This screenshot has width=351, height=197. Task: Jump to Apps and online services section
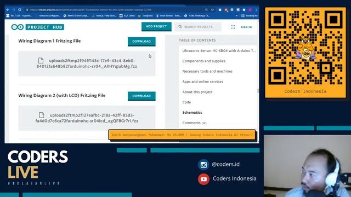[202, 82]
